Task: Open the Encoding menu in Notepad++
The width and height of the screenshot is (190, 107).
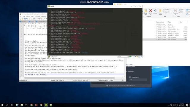Action: point(37,17)
